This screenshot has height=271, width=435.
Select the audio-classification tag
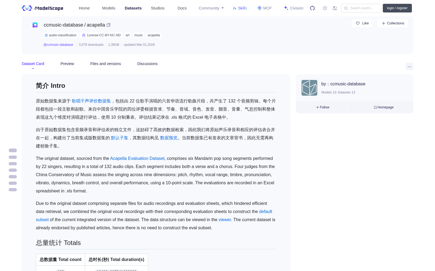coord(61,35)
